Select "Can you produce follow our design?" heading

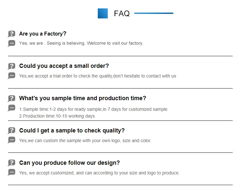[69, 163]
